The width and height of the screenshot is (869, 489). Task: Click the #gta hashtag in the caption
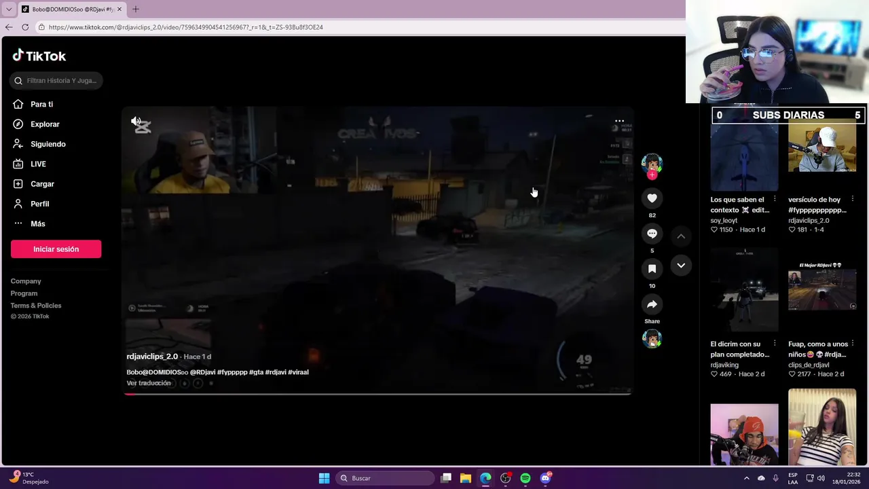pyautogui.click(x=256, y=372)
